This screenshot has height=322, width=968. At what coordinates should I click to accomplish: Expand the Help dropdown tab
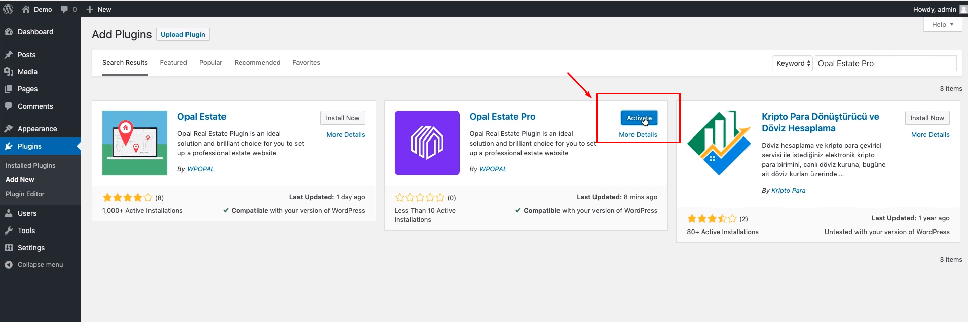pyautogui.click(x=943, y=24)
